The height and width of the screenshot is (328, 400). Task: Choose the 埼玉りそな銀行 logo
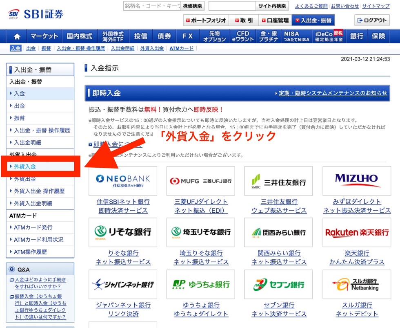pos(201,232)
